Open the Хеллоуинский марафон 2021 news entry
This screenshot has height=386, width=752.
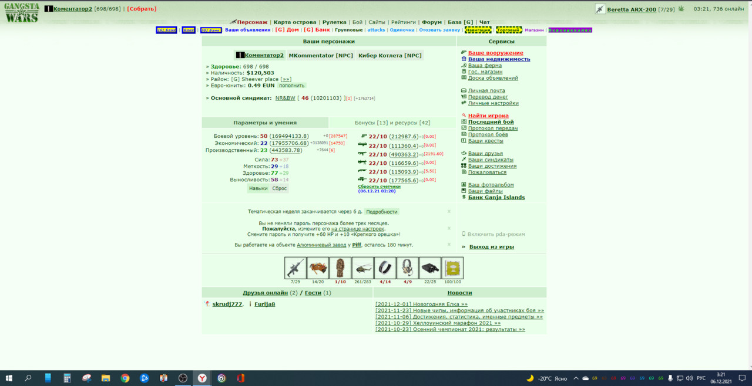(438, 323)
